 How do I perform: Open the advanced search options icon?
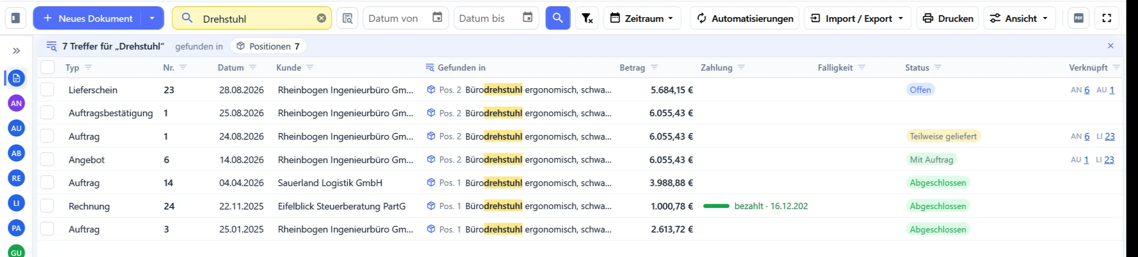[348, 18]
